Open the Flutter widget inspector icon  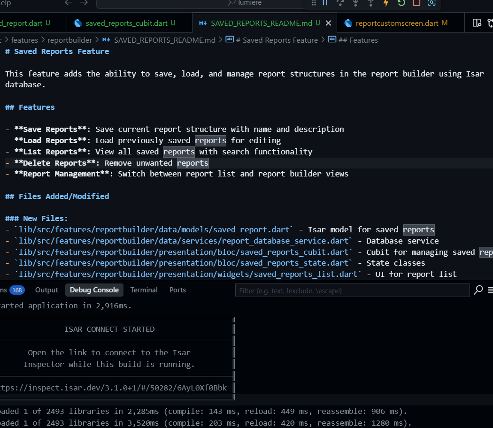431,2
